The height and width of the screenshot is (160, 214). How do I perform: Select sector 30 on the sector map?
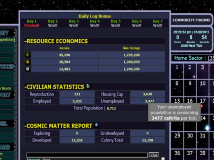(190, 140)
